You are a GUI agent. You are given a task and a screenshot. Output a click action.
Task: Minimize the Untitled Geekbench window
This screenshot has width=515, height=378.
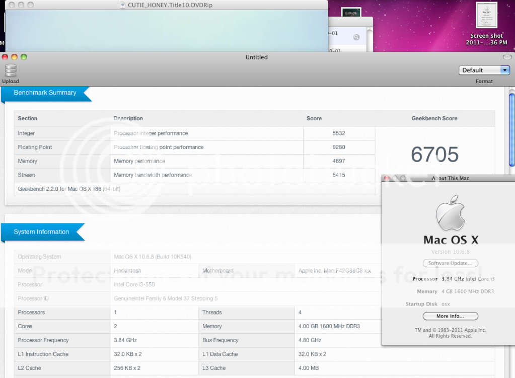point(15,57)
